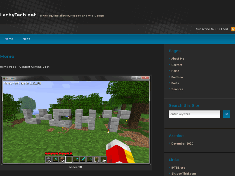The width and height of the screenshot is (235, 176).
Task: Open the December 2010 archive
Action: [x=182, y=144]
